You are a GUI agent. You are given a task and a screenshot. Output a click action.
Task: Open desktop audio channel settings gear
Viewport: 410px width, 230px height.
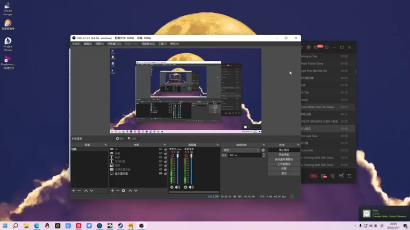pyautogui.click(x=186, y=187)
